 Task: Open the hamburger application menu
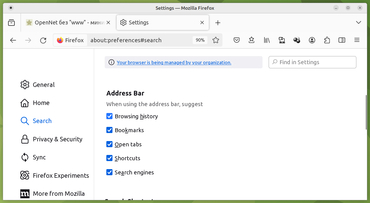click(x=357, y=40)
